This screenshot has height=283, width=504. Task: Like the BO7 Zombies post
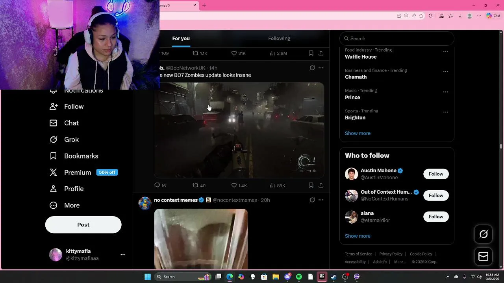[x=239, y=185]
